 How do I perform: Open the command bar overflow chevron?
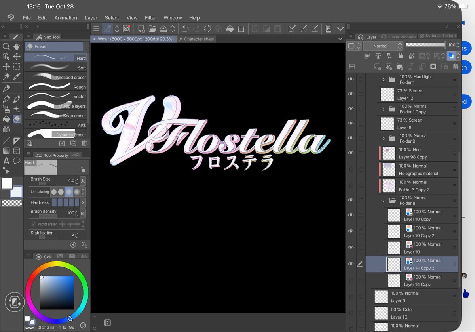click(340, 29)
